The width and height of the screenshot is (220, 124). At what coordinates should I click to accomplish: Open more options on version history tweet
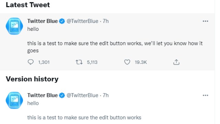[206, 96]
